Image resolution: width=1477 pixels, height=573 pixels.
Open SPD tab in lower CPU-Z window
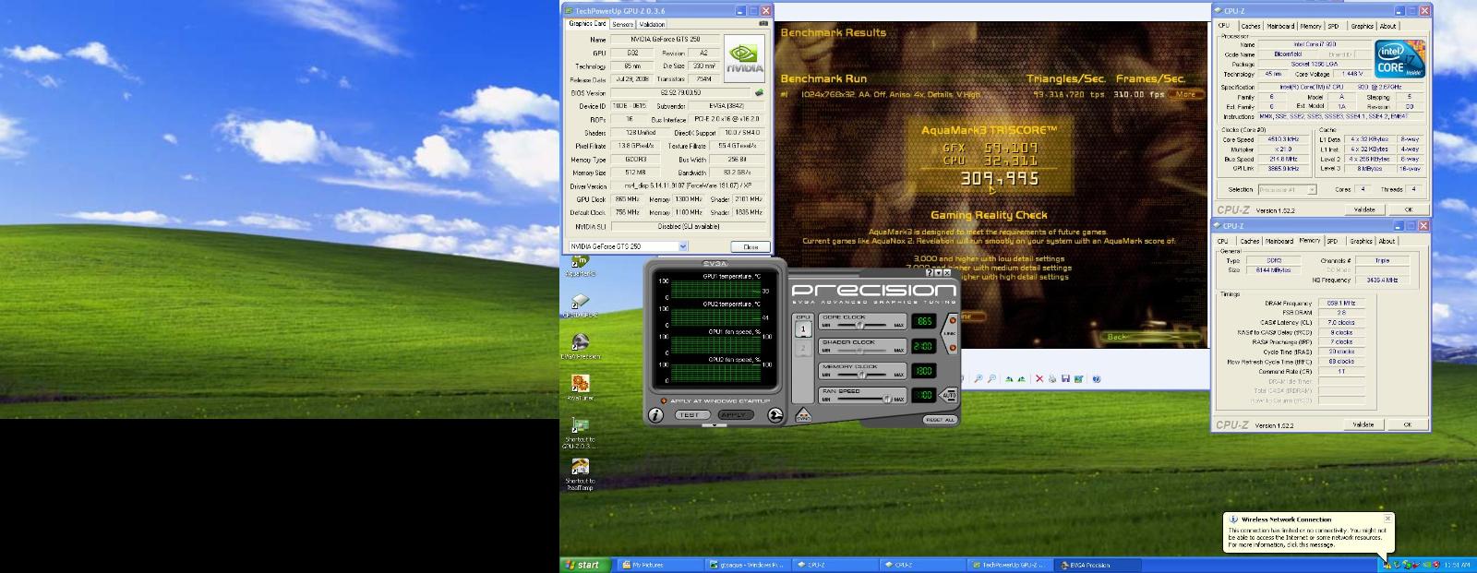click(1332, 241)
